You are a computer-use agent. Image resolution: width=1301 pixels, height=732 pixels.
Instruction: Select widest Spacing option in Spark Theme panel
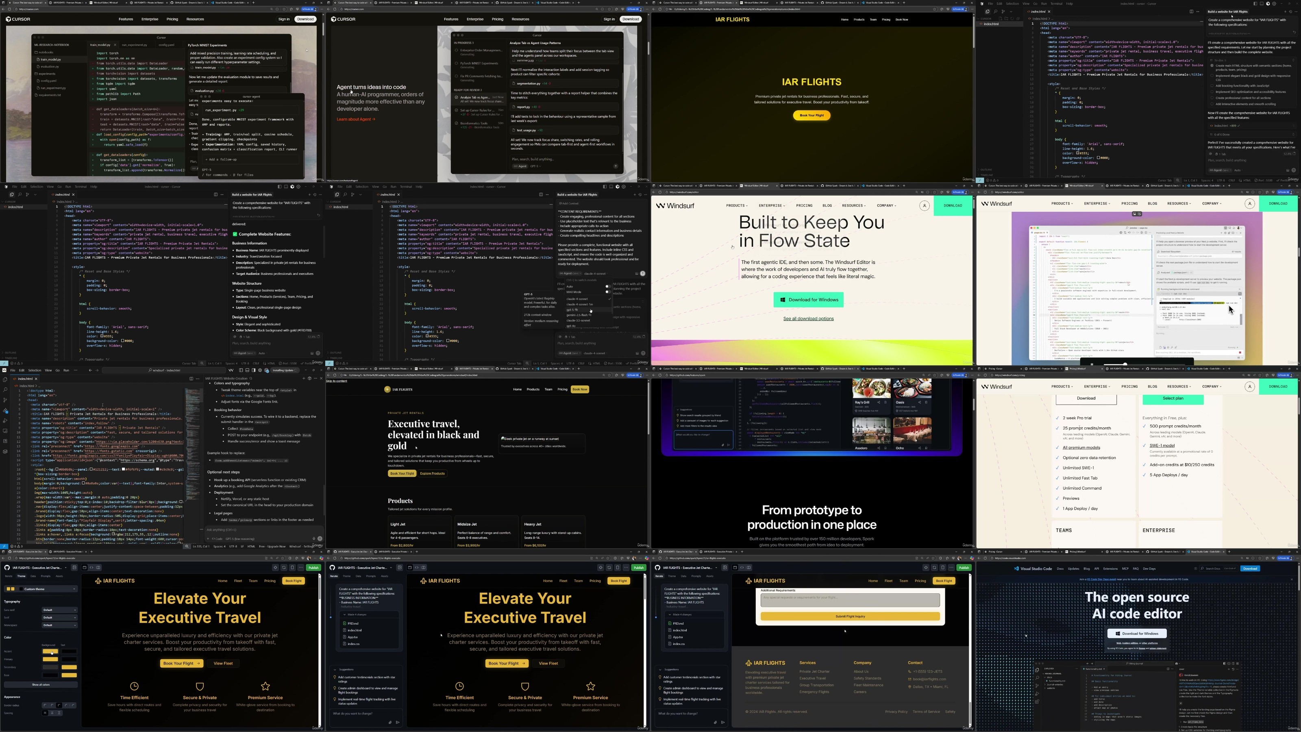point(59,713)
